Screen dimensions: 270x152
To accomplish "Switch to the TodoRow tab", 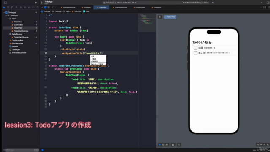I will pos(86,8).
